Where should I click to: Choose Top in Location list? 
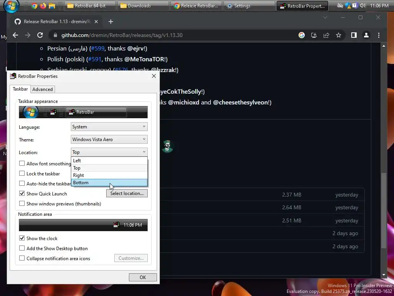tap(109, 168)
